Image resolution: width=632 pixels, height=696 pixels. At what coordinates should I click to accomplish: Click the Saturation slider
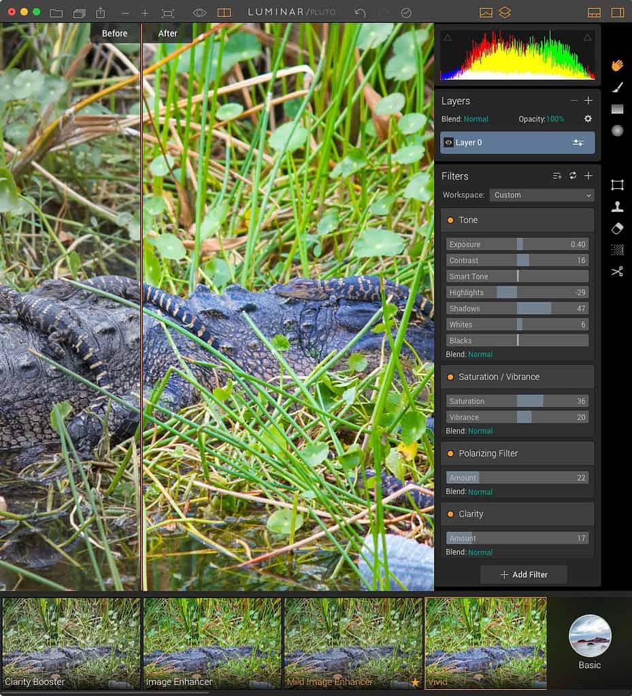[x=518, y=401]
